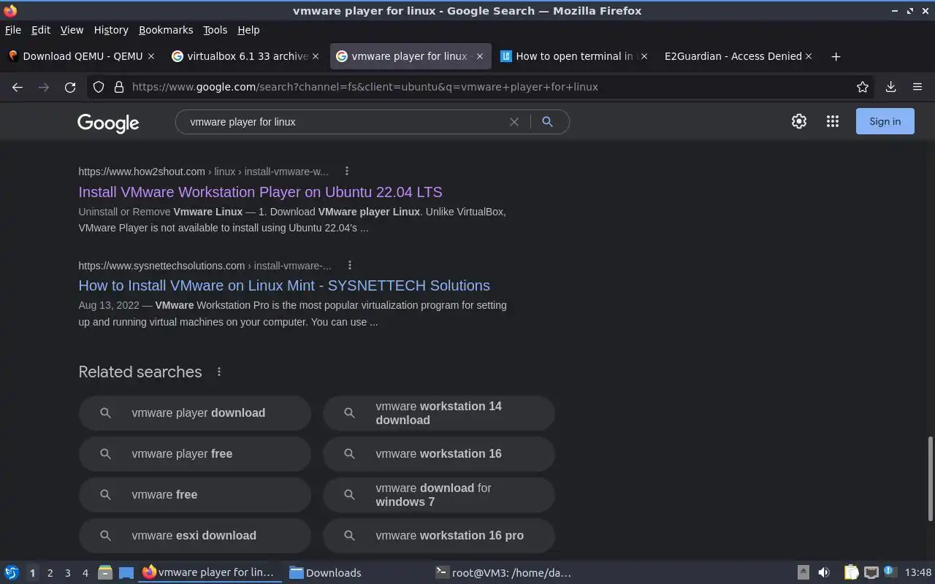935x584 pixels.
Task: Open the View menu
Action: [72, 30]
